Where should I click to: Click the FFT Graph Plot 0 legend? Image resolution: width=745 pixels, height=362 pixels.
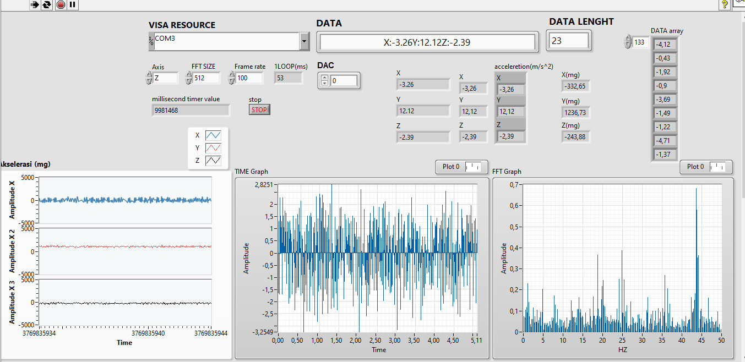tap(706, 167)
